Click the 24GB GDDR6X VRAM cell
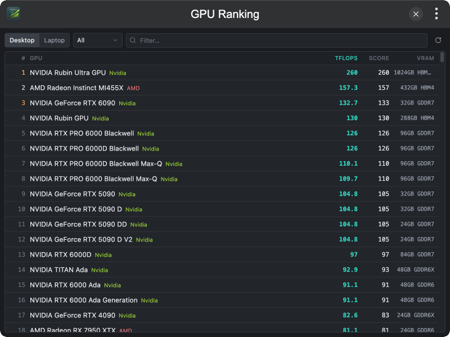450x337 pixels. click(x=416, y=316)
